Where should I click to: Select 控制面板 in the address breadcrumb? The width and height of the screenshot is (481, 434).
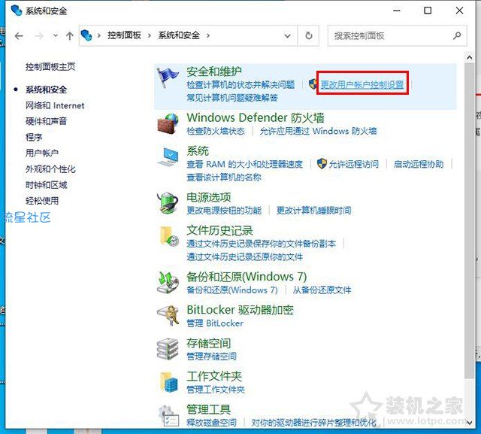pyautogui.click(x=124, y=35)
